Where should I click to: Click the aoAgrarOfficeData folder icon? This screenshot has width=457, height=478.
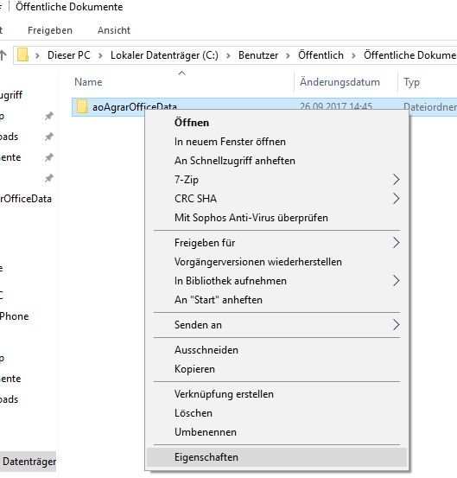pos(82,106)
